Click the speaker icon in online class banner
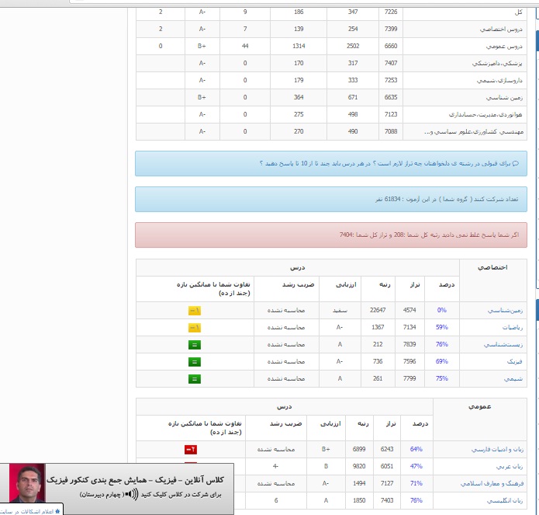The width and height of the screenshot is (539, 515). (x=131, y=494)
